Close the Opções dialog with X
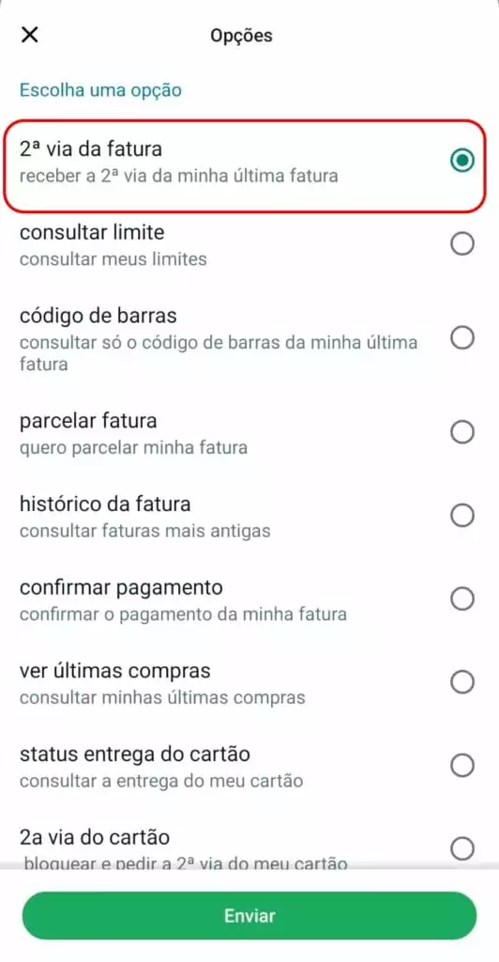Viewport: 499px width, 962px height. [29, 35]
